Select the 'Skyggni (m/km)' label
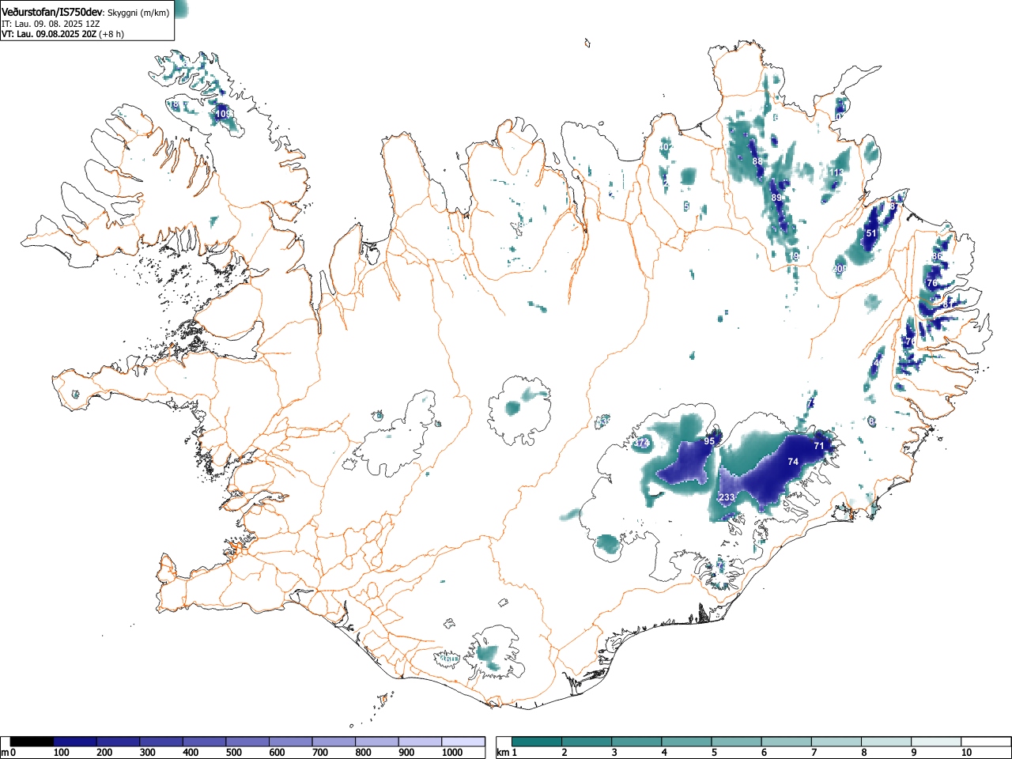This screenshot has width=1012, height=759. click(x=139, y=13)
